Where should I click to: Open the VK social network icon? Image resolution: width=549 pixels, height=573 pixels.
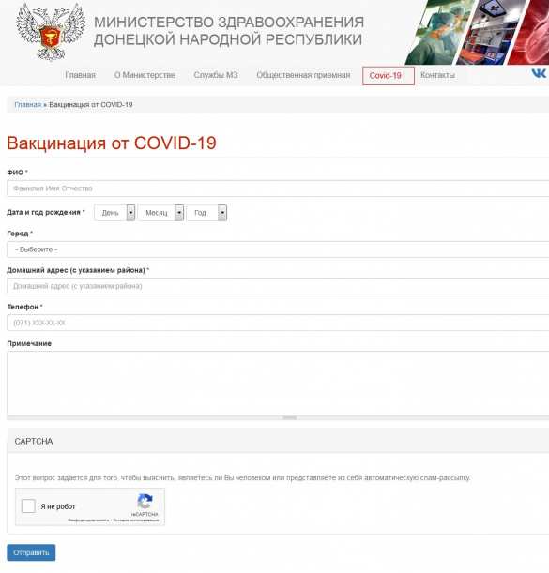pos(539,73)
